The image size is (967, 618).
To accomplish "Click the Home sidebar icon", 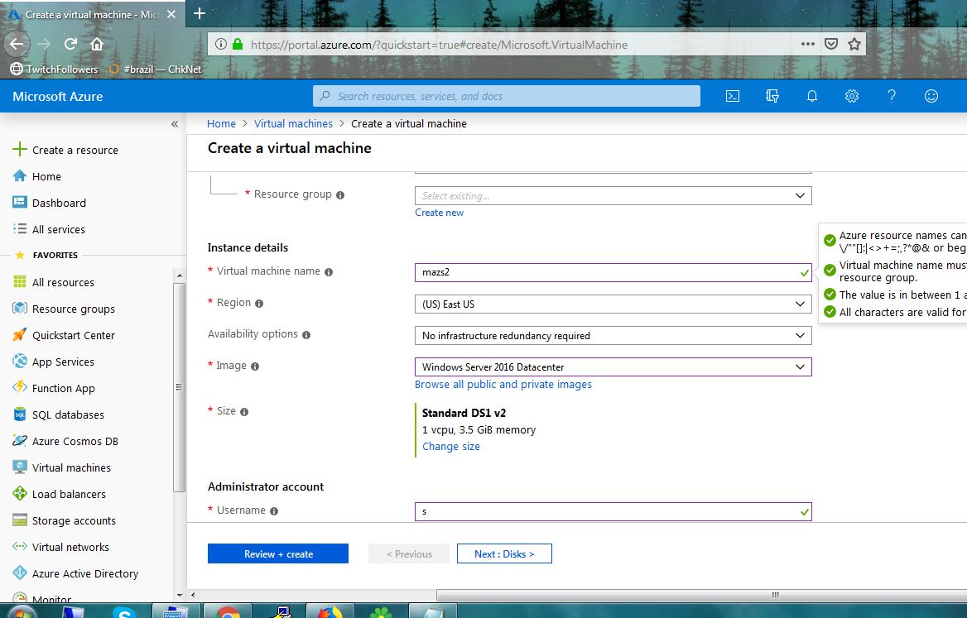I will pos(20,176).
